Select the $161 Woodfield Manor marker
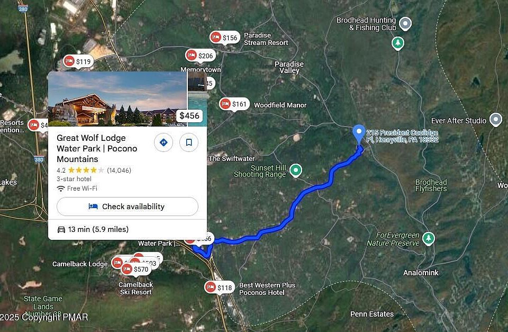Viewport: 508px width, 332px height. coord(234,104)
